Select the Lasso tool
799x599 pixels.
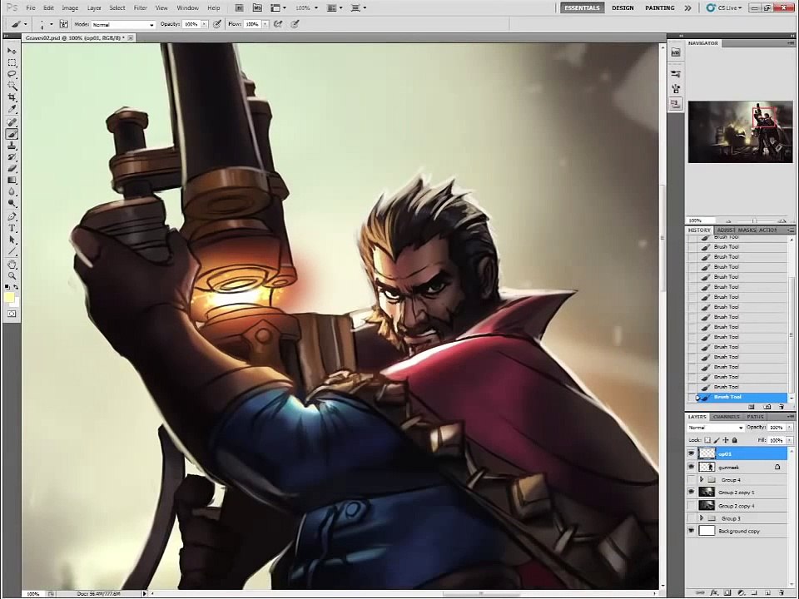coord(12,74)
